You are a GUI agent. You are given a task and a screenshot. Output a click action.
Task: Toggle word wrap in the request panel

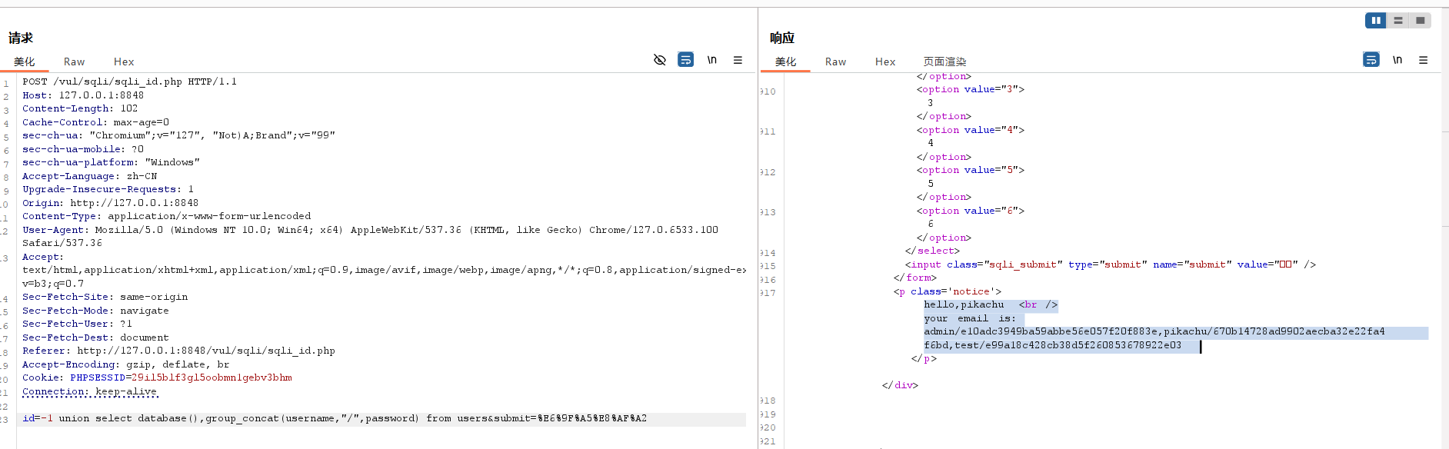click(x=685, y=60)
